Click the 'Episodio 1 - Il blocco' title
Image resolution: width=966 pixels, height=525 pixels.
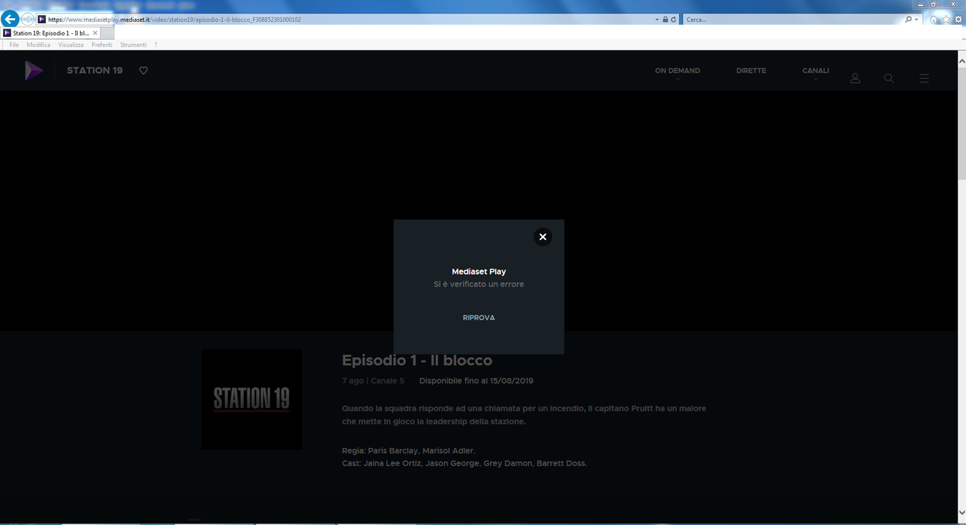click(x=417, y=361)
